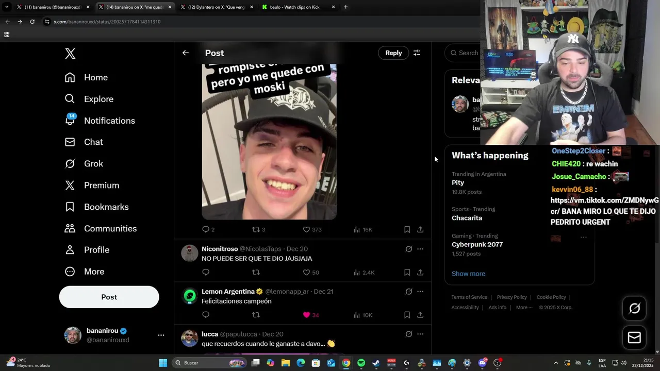Open Home in the sidebar
Screen dimensions: 660x371
pyautogui.click(x=86, y=77)
